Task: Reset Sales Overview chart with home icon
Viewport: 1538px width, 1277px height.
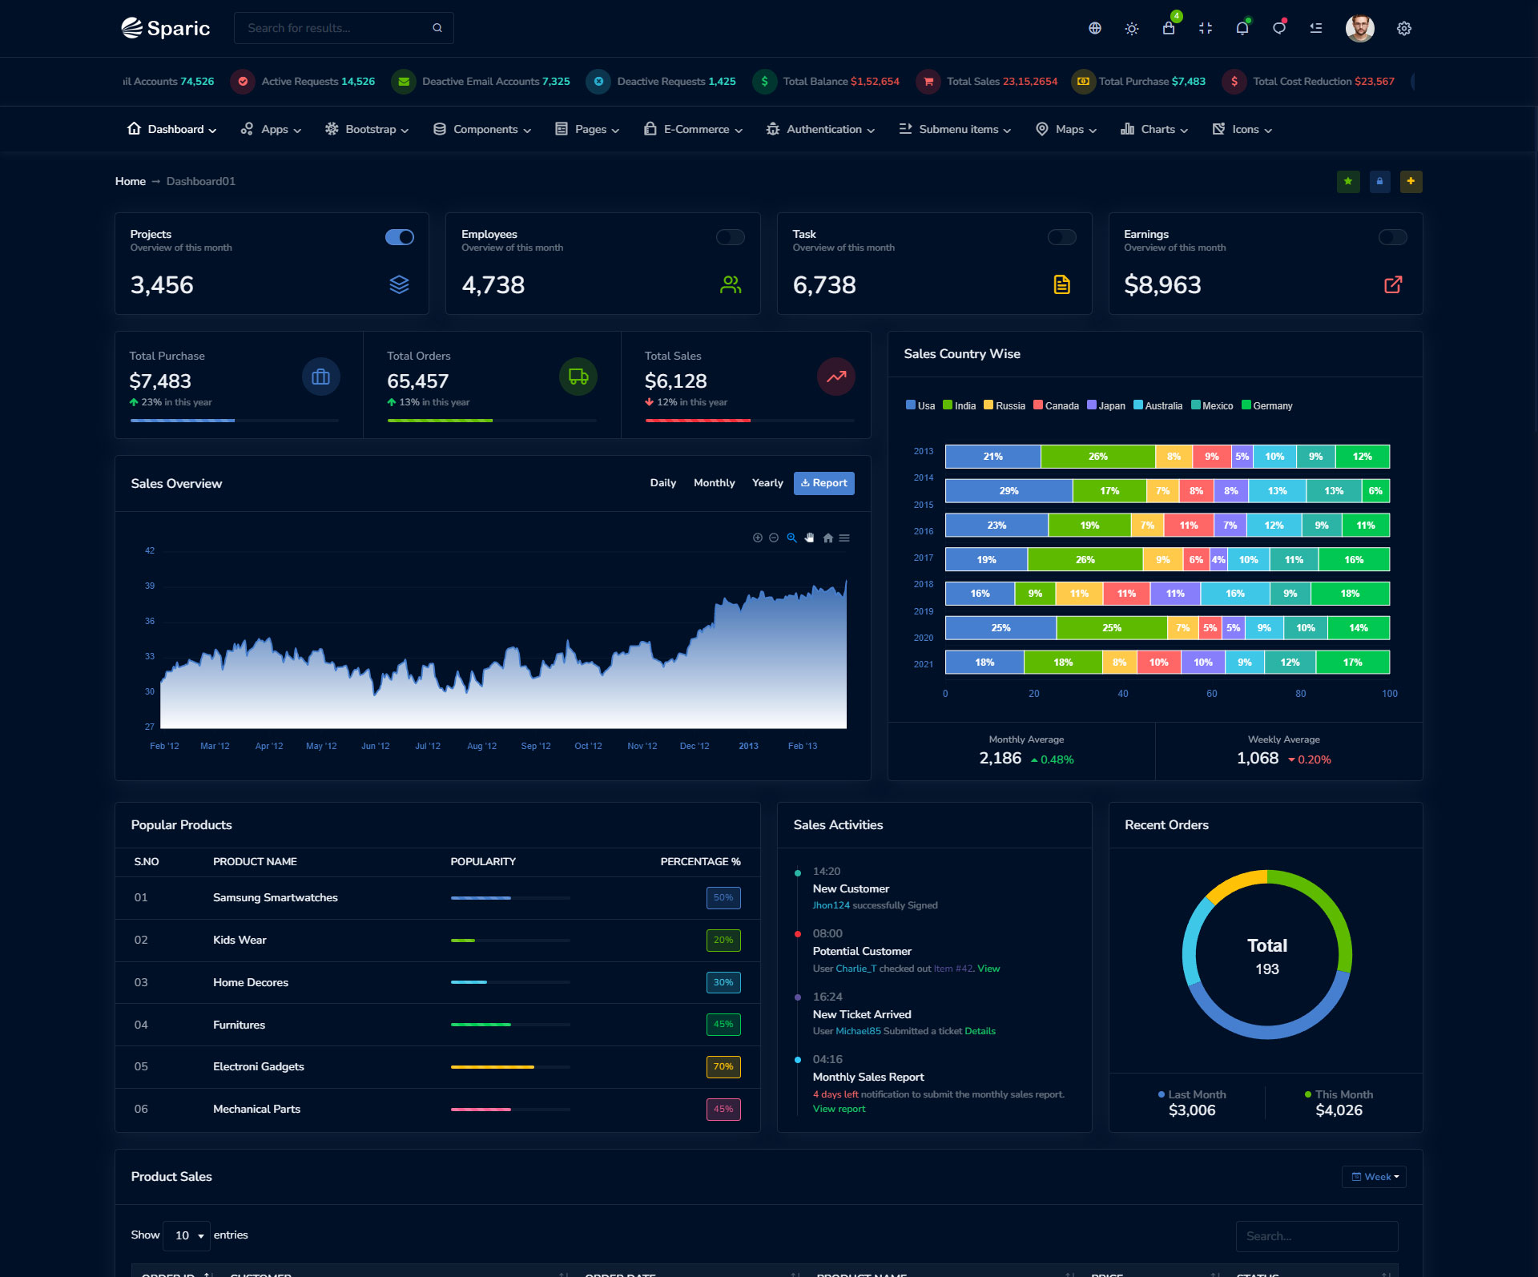Action: click(x=827, y=538)
